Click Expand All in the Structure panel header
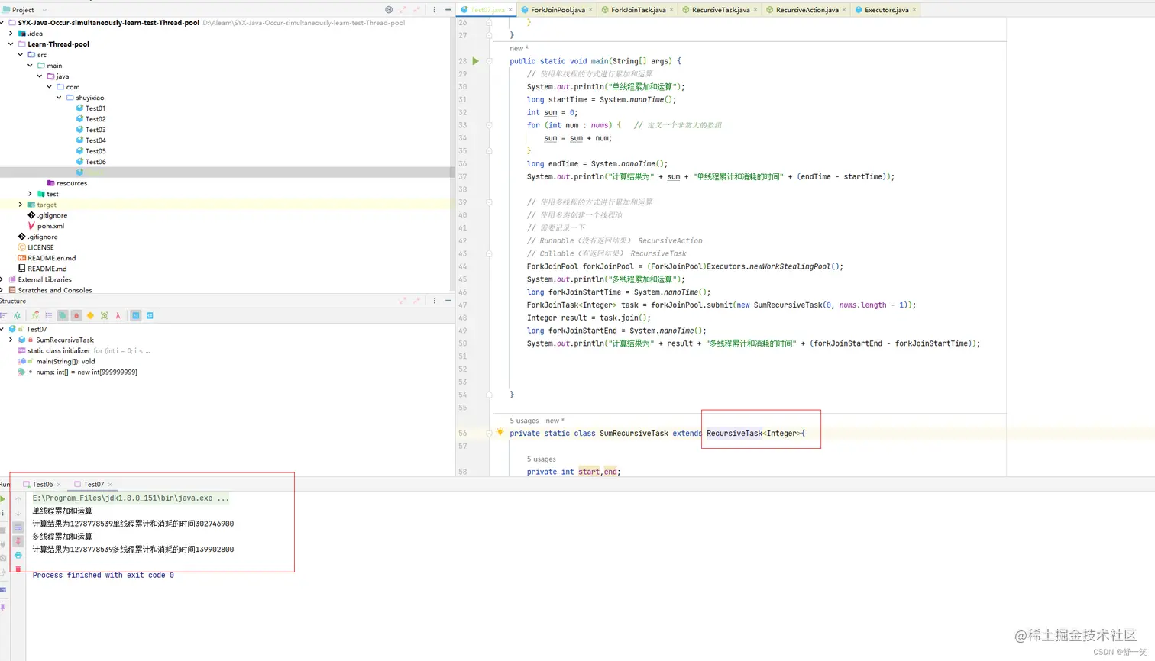The width and height of the screenshot is (1155, 661). (403, 301)
